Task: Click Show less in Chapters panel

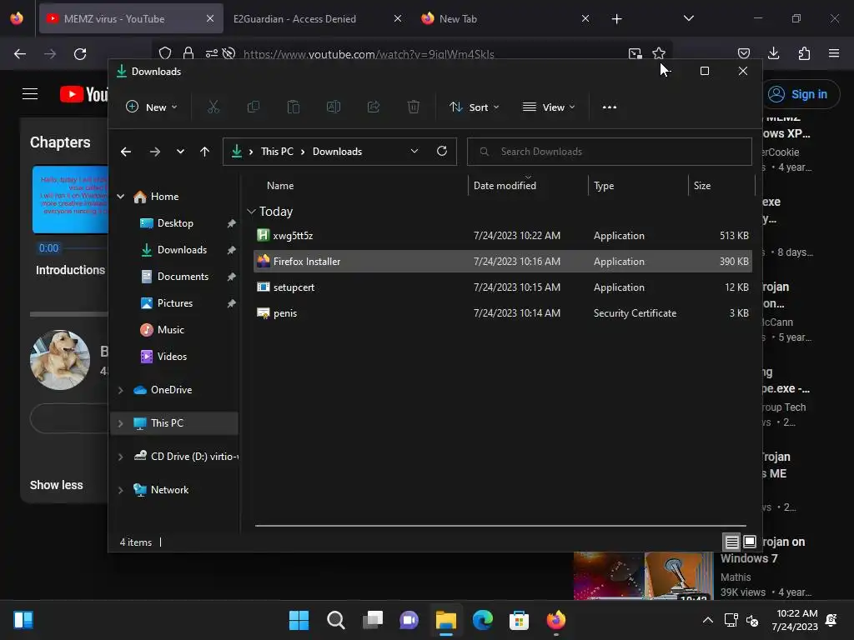Action: click(x=56, y=485)
